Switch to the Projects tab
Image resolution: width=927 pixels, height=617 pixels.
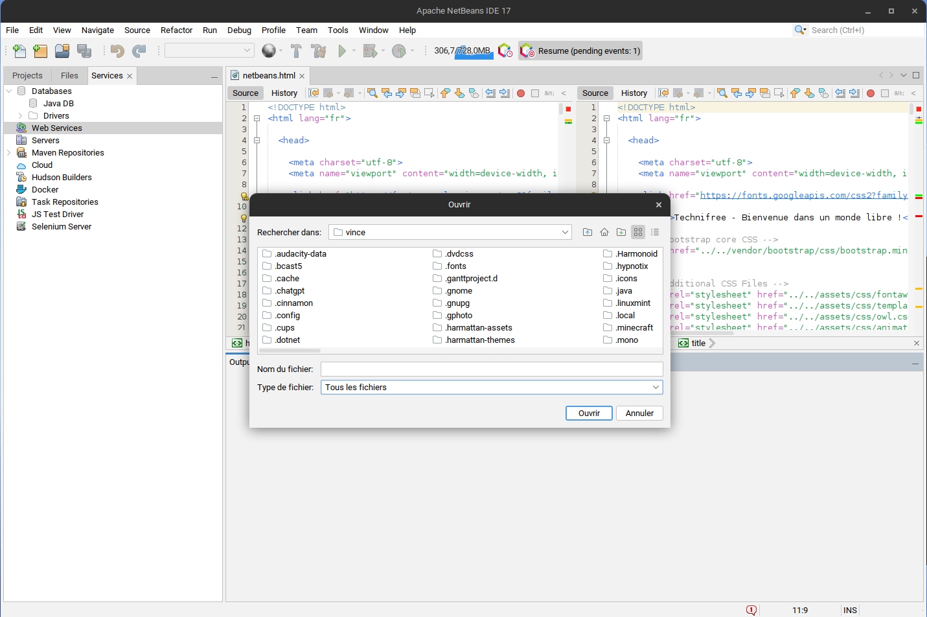[x=27, y=76]
